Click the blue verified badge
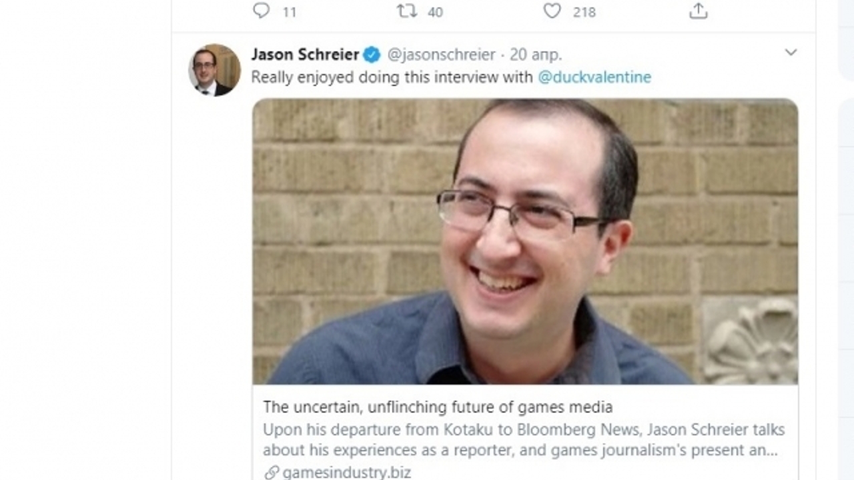Viewport: 854px width, 480px height. (372, 55)
